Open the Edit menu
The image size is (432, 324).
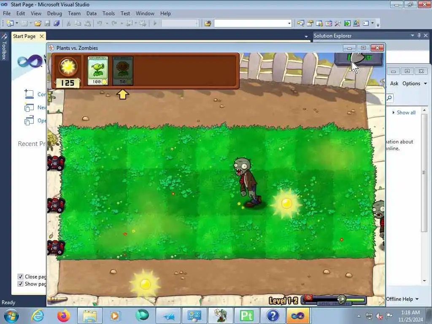(20, 13)
